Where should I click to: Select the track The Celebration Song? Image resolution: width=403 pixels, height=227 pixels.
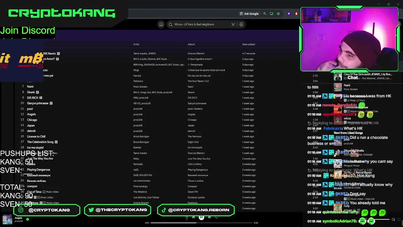pos(40,142)
